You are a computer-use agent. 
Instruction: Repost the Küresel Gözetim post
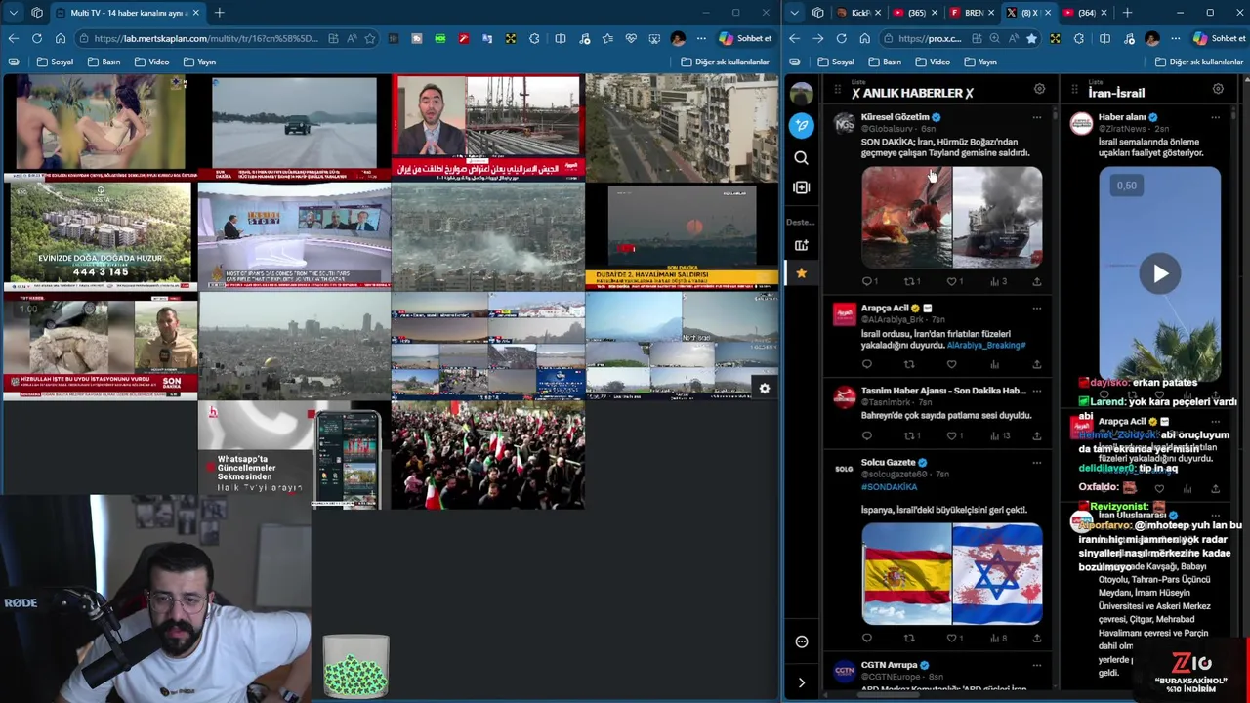click(x=910, y=281)
